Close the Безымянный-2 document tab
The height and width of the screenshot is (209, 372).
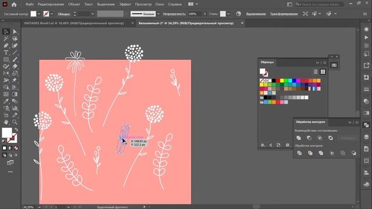[x=242, y=23]
